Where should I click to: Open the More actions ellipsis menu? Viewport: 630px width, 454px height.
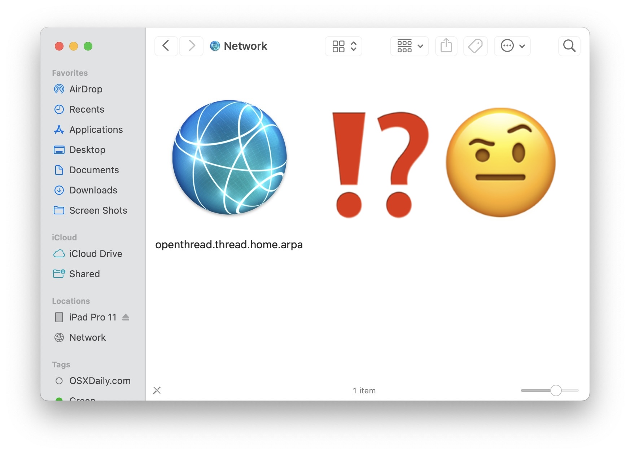click(512, 46)
